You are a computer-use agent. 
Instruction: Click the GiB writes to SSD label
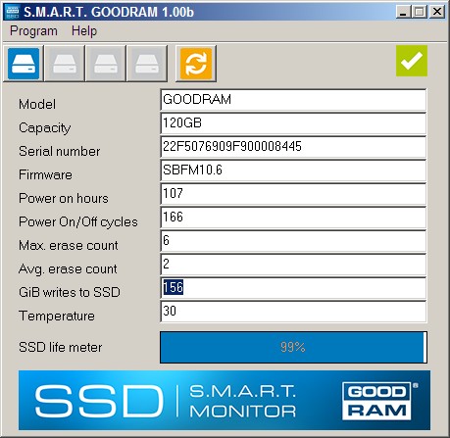70,293
